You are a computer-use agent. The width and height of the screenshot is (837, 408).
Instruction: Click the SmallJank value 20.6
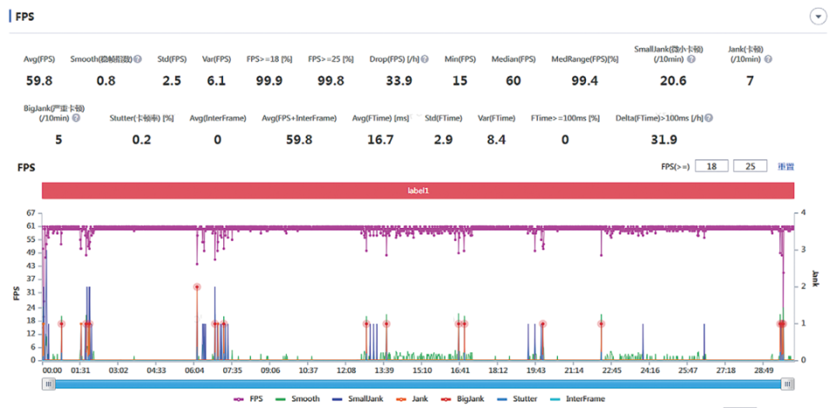672,81
